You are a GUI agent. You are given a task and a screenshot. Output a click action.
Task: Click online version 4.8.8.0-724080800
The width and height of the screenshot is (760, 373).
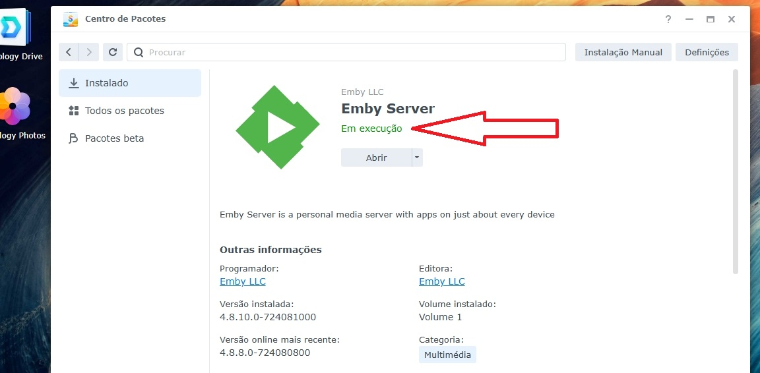tap(265, 353)
